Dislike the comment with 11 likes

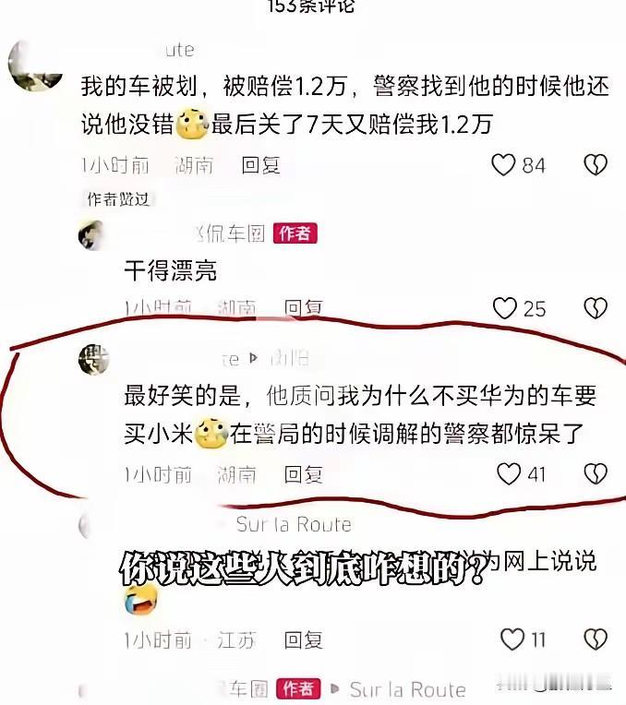coord(596,639)
